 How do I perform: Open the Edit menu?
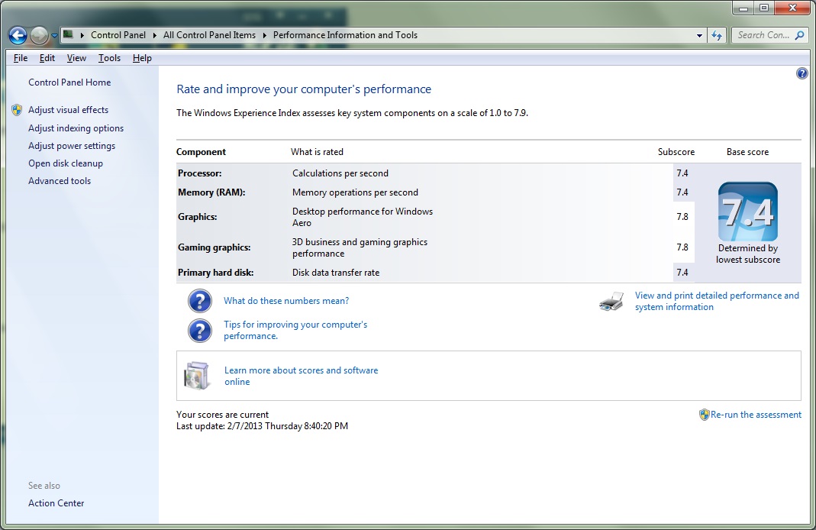click(47, 58)
